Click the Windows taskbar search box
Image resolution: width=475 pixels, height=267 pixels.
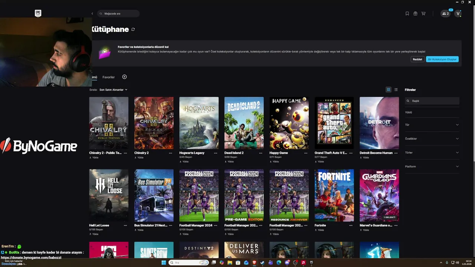(x=189, y=263)
